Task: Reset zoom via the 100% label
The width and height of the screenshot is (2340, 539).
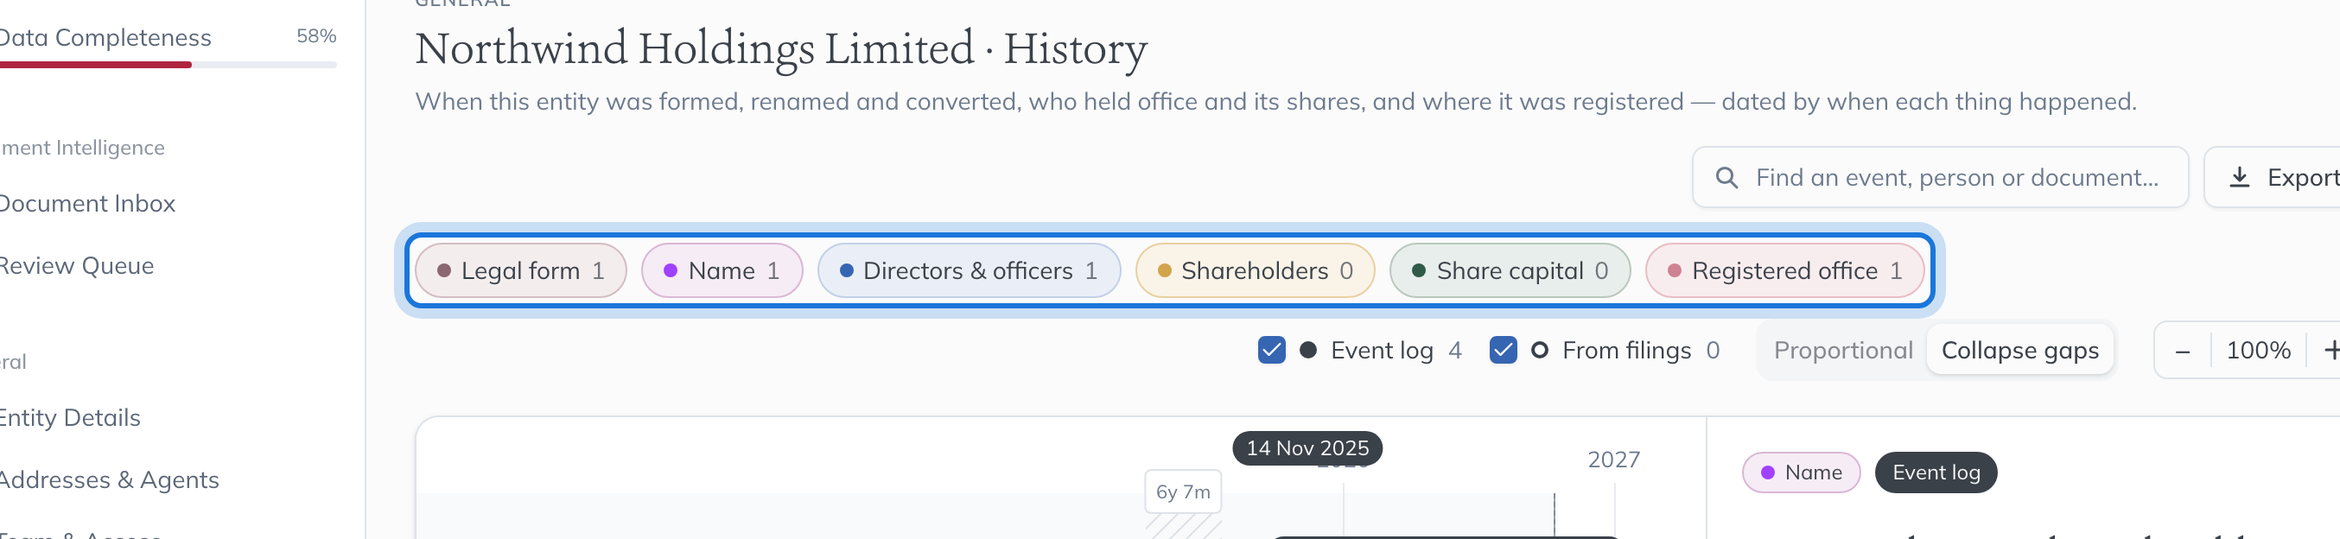Action: 2258,350
